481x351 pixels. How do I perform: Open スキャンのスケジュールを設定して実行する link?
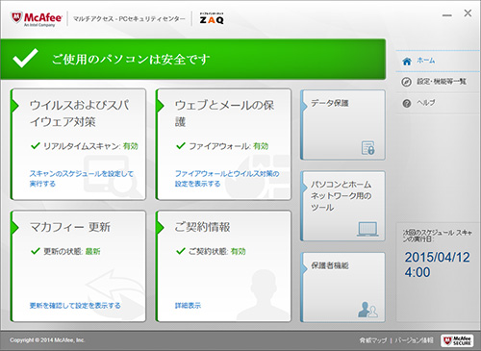(82, 179)
